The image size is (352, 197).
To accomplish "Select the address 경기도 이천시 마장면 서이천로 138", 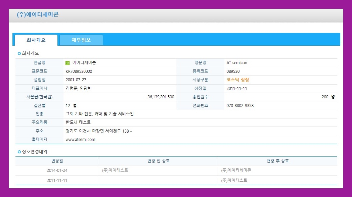I will (x=97, y=131).
